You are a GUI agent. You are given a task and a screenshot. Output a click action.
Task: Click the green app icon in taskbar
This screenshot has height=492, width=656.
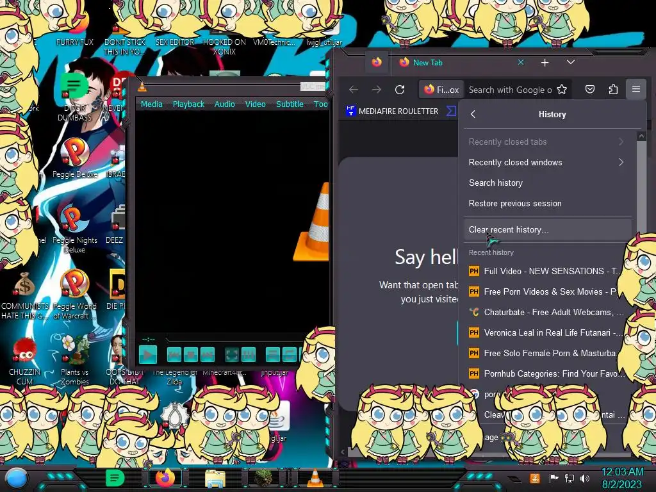click(115, 478)
